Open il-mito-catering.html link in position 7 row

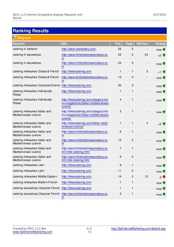(x=85, y=150)
